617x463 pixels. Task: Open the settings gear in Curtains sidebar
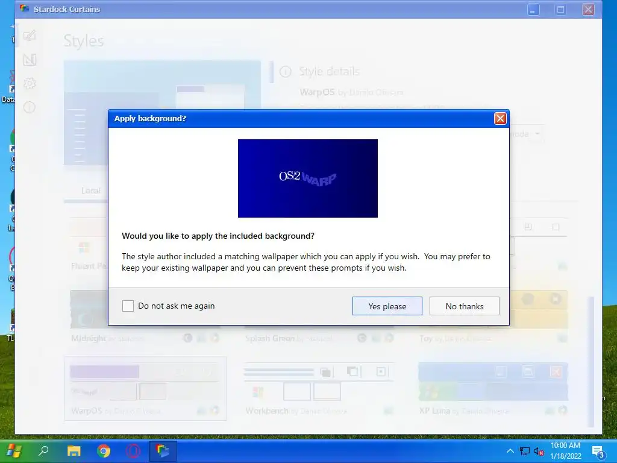30,83
